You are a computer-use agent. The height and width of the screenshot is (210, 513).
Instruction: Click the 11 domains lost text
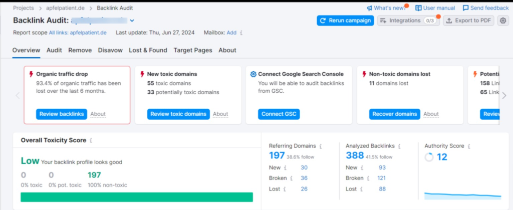[389, 83]
